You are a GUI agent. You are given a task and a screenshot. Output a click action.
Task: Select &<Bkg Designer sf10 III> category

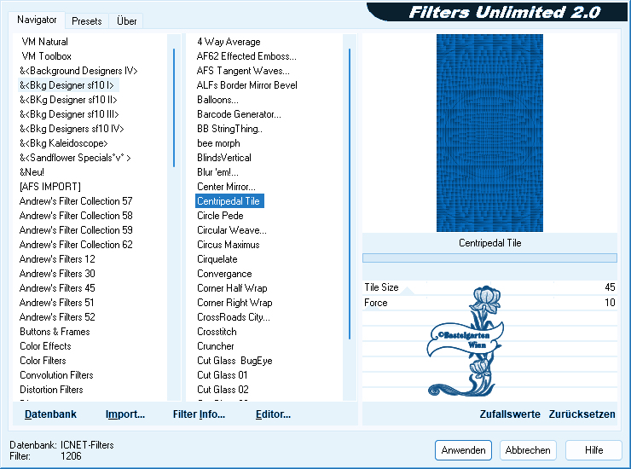69,114
